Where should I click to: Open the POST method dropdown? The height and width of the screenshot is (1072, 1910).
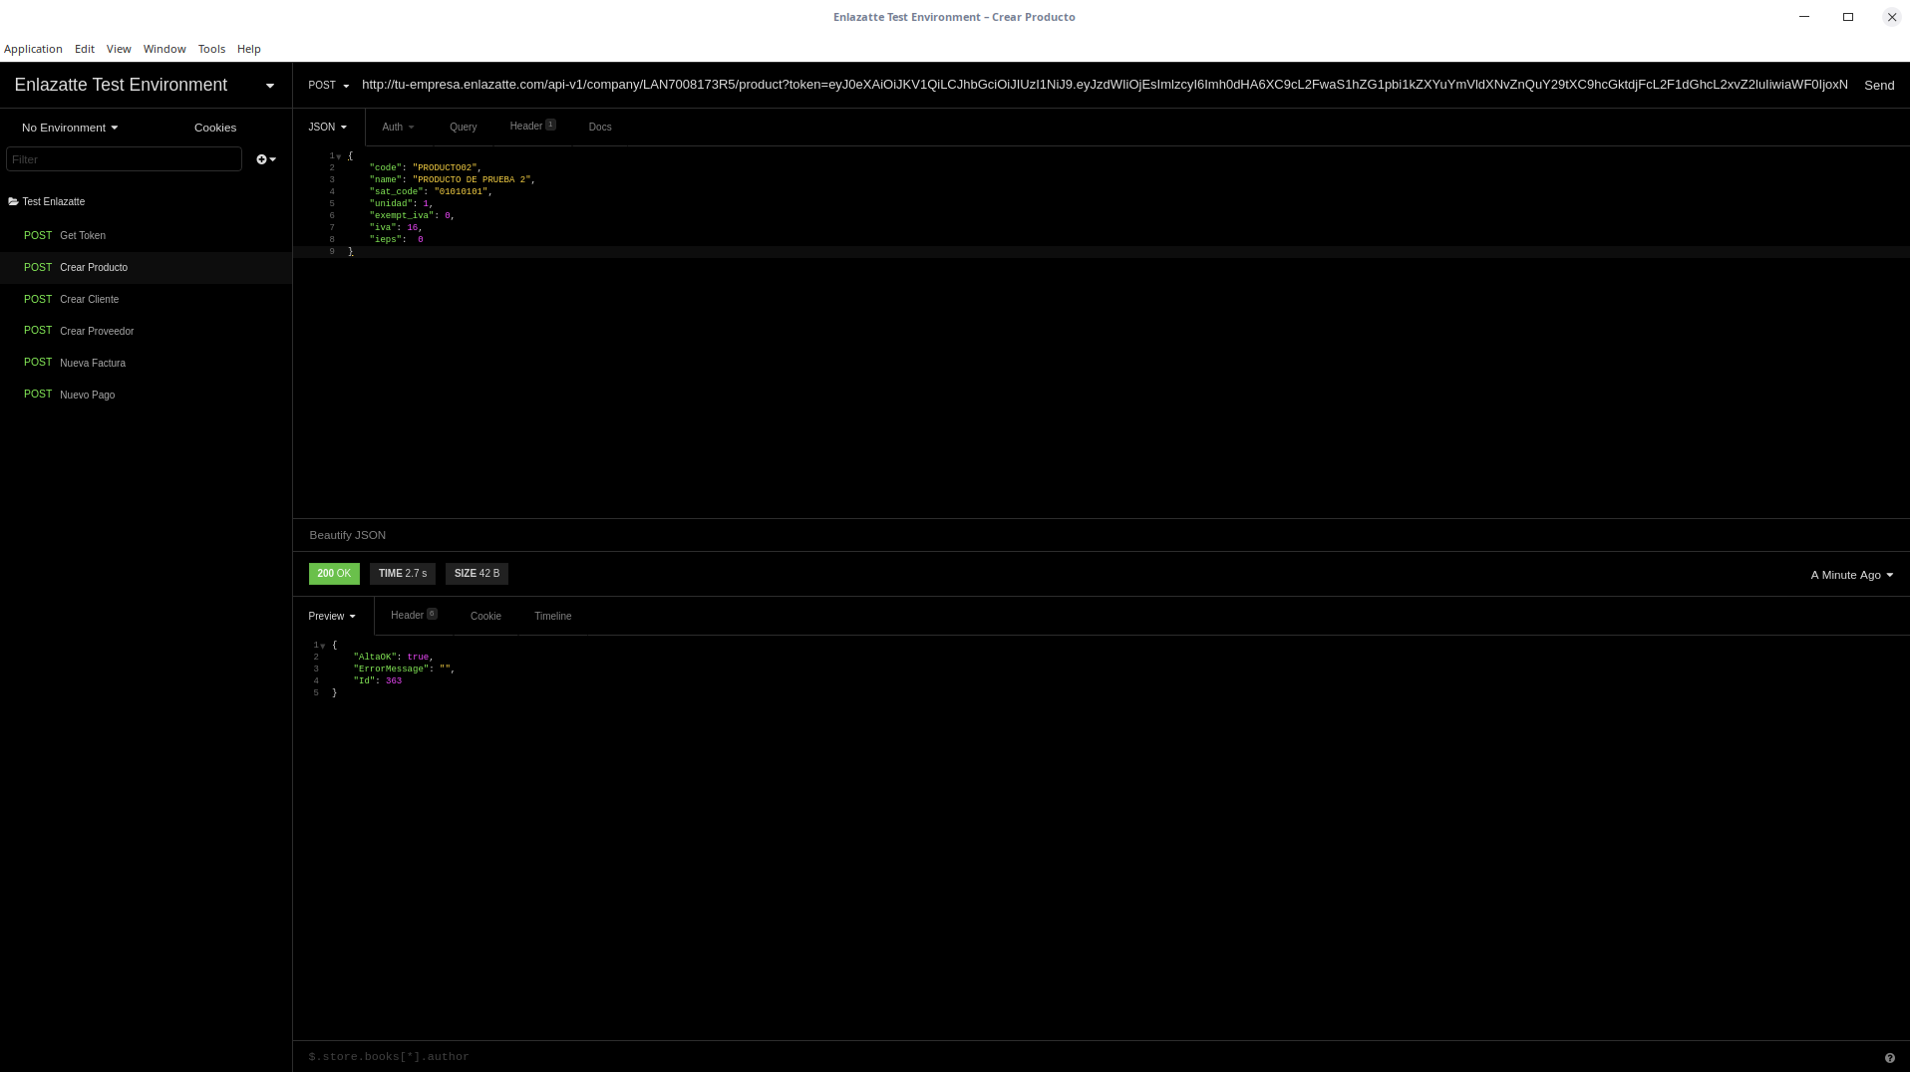328,86
